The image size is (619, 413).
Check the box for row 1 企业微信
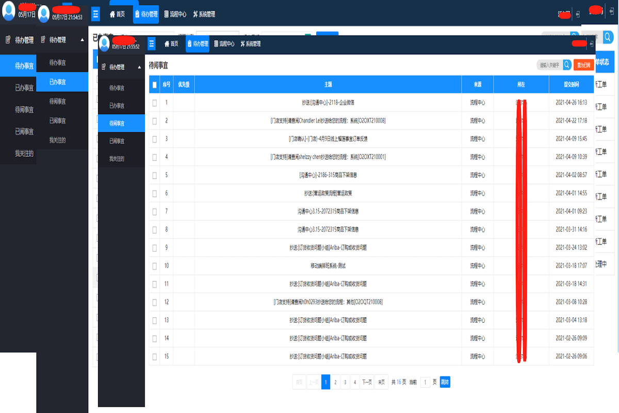click(154, 103)
